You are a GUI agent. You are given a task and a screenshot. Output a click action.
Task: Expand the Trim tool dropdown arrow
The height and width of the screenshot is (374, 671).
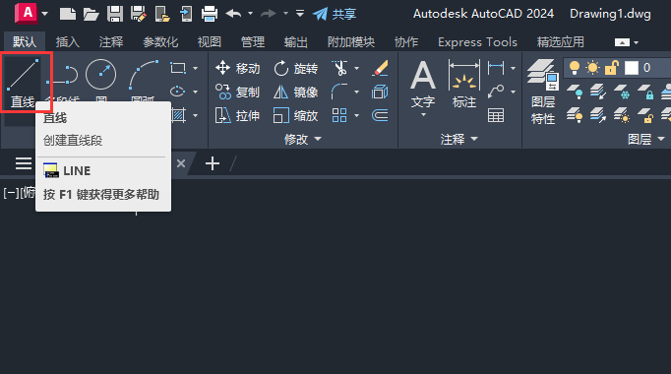click(356, 68)
